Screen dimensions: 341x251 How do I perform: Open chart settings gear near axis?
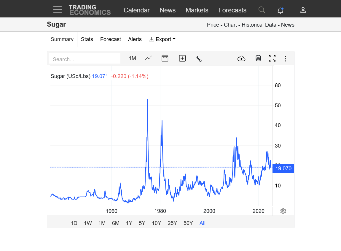(x=283, y=211)
